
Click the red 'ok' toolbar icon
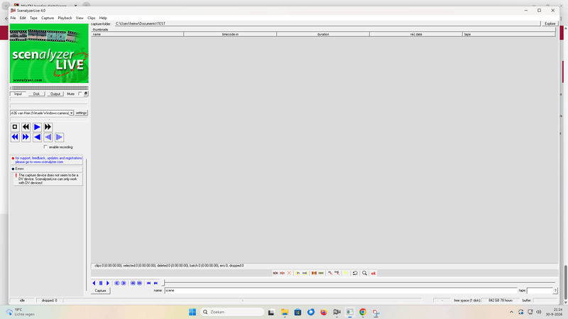pos(373,273)
